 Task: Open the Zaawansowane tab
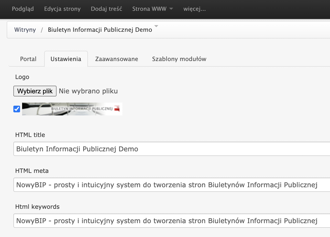(x=117, y=59)
